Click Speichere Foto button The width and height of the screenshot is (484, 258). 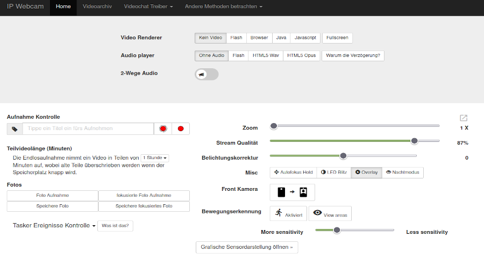[53, 206]
